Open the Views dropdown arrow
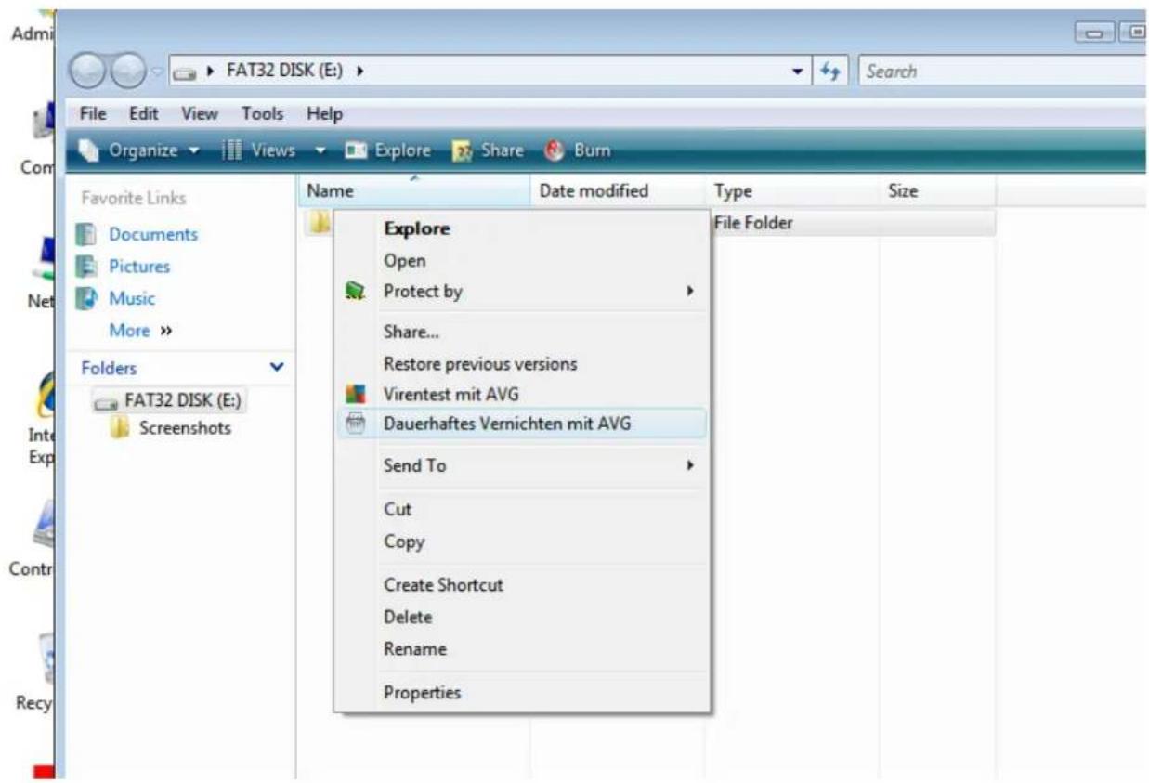 pyautogui.click(x=320, y=150)
